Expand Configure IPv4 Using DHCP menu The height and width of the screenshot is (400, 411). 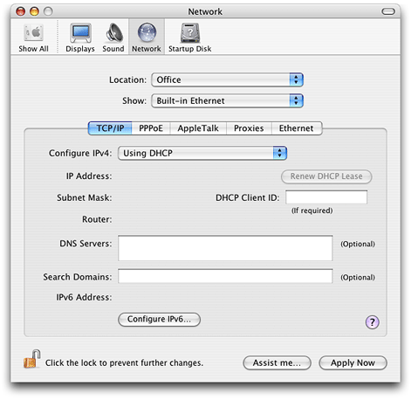click(x=202, y=153)
